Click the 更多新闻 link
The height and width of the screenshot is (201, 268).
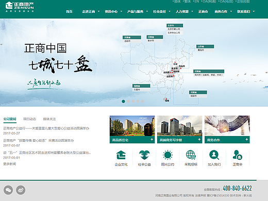(10, 164)
